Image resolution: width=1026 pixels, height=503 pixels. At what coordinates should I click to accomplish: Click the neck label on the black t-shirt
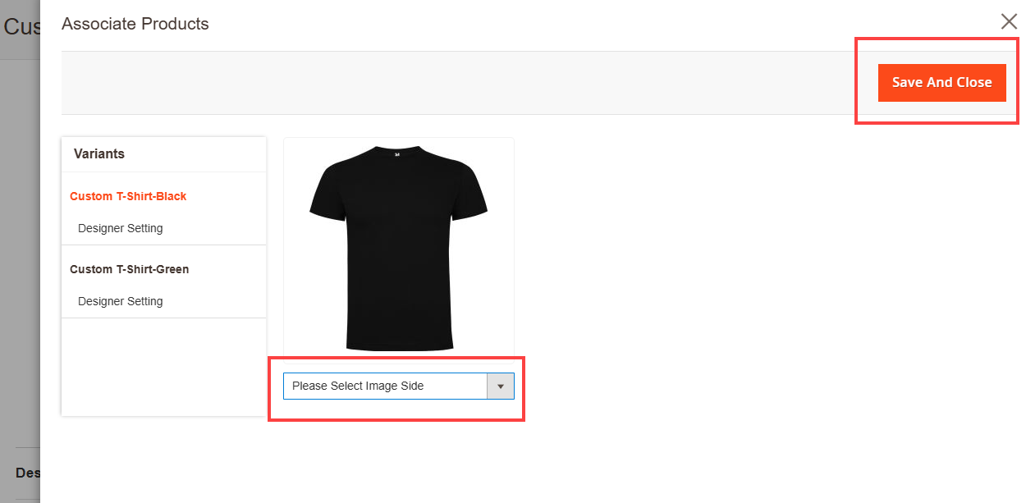(397, 153)
